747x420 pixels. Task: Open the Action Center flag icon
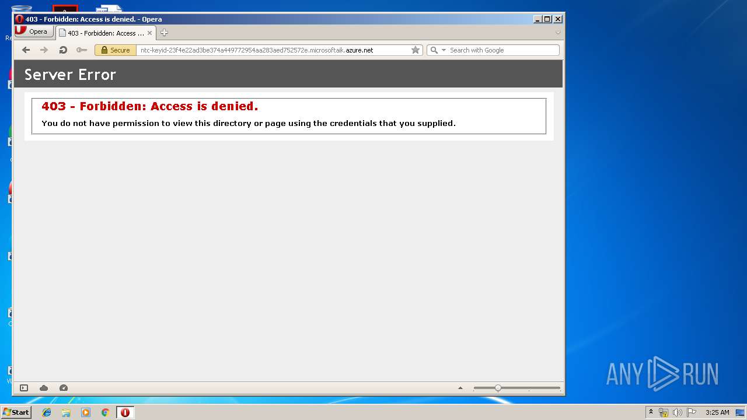pos(692,412)
